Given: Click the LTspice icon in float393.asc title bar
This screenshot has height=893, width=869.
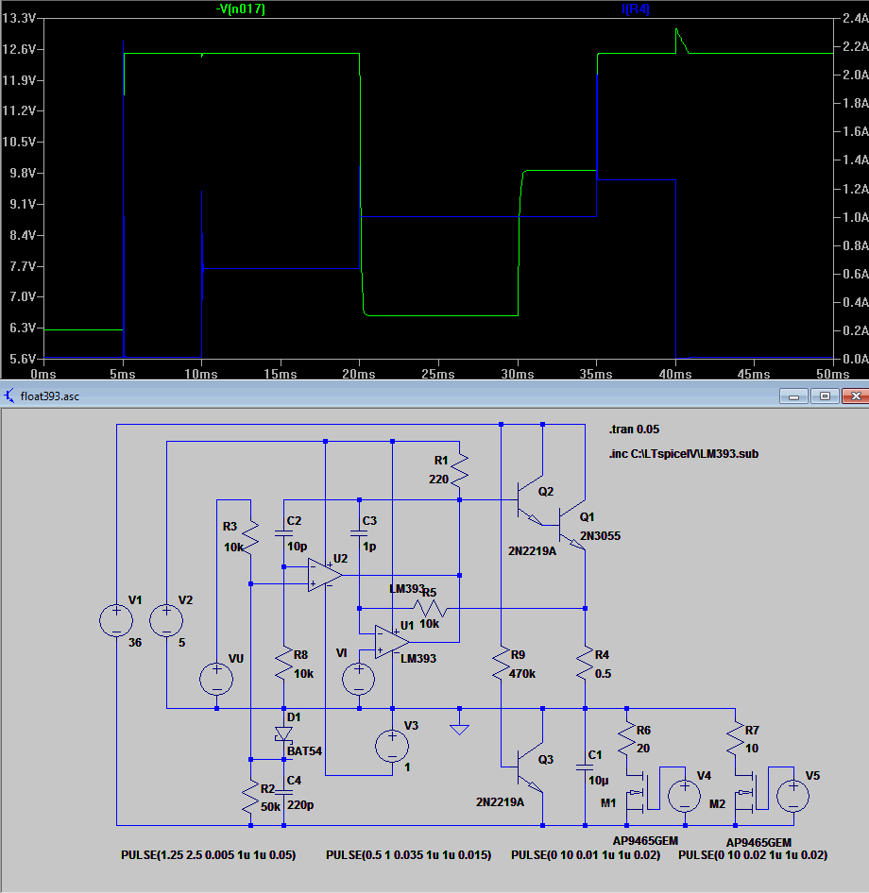Looking at the screenshot, I should pos(9,396).
